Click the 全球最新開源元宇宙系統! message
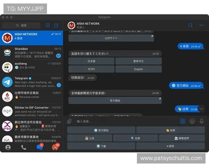209x167 pixels. tap(115, 93)
